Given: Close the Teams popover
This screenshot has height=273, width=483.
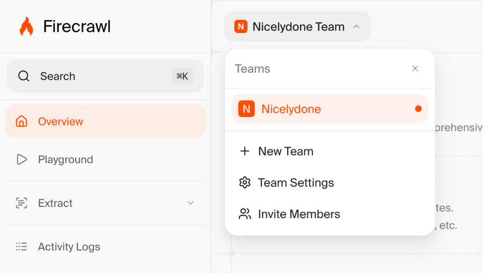Looking at the screenshot, I should coord(415,69).
